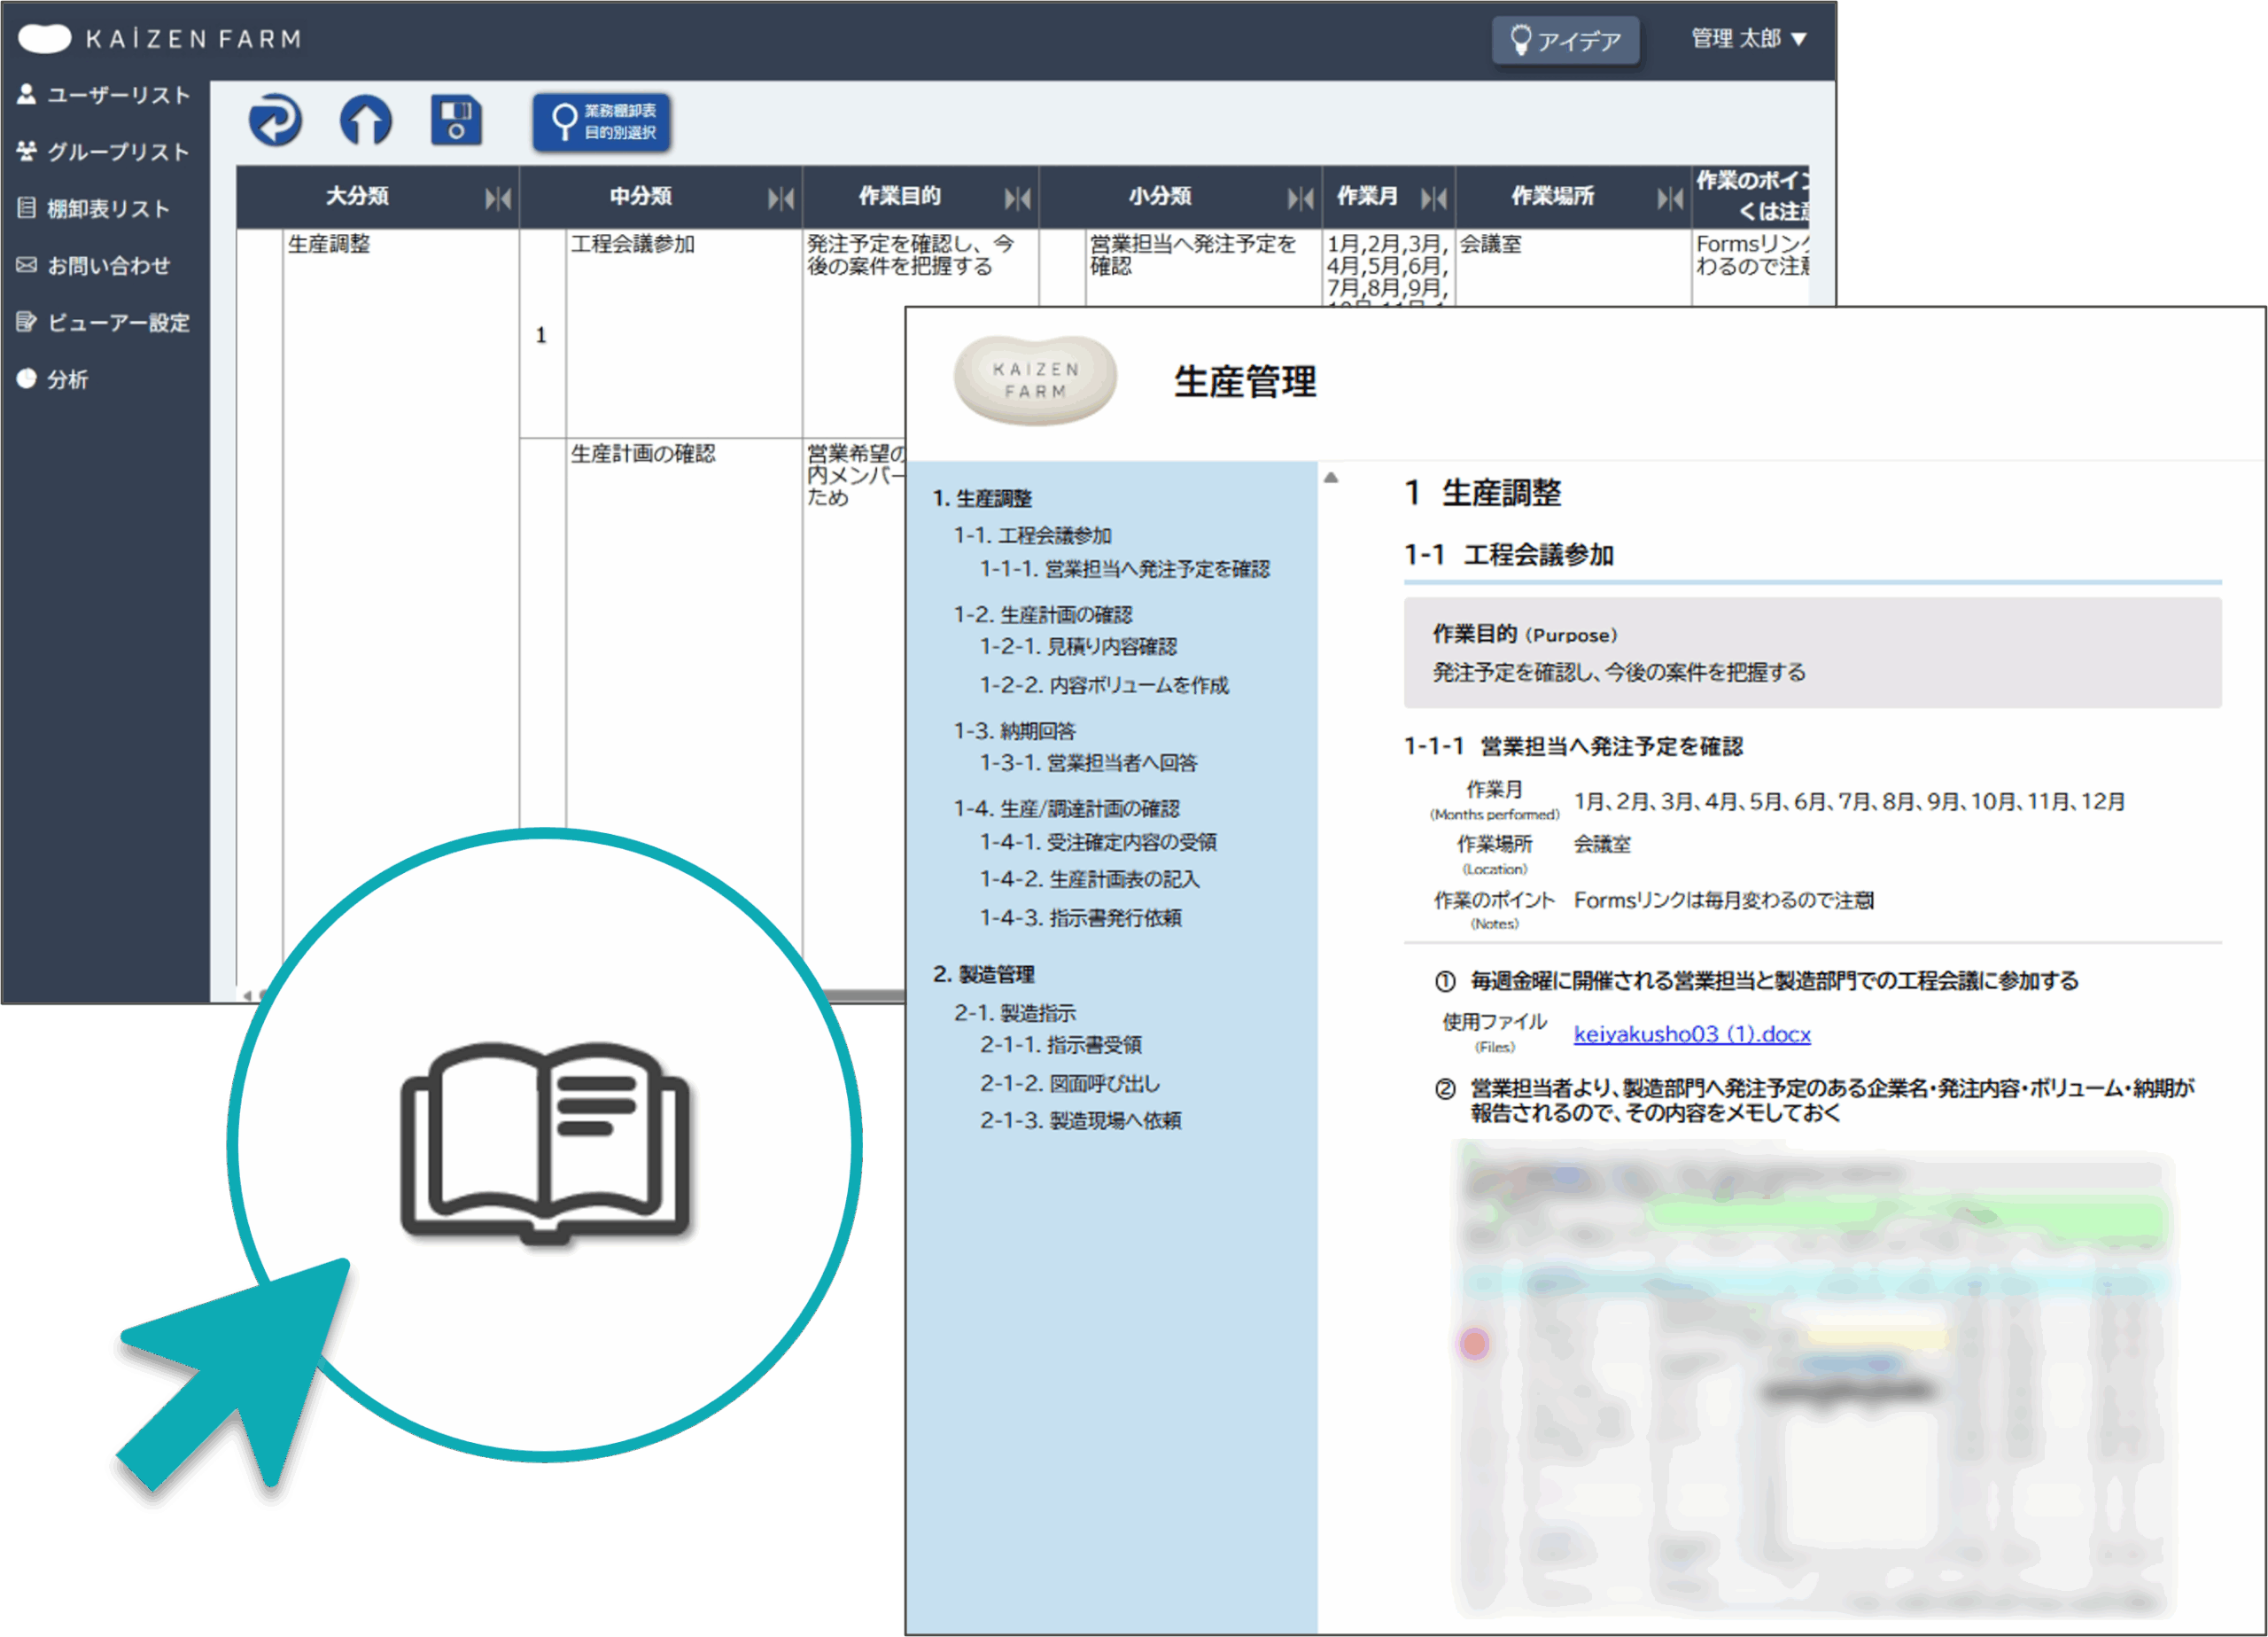This screenshot has height=1637, width=2268.
Task: Toggle the 作業月 column collapse arrows
Action: click(1433, 199)
